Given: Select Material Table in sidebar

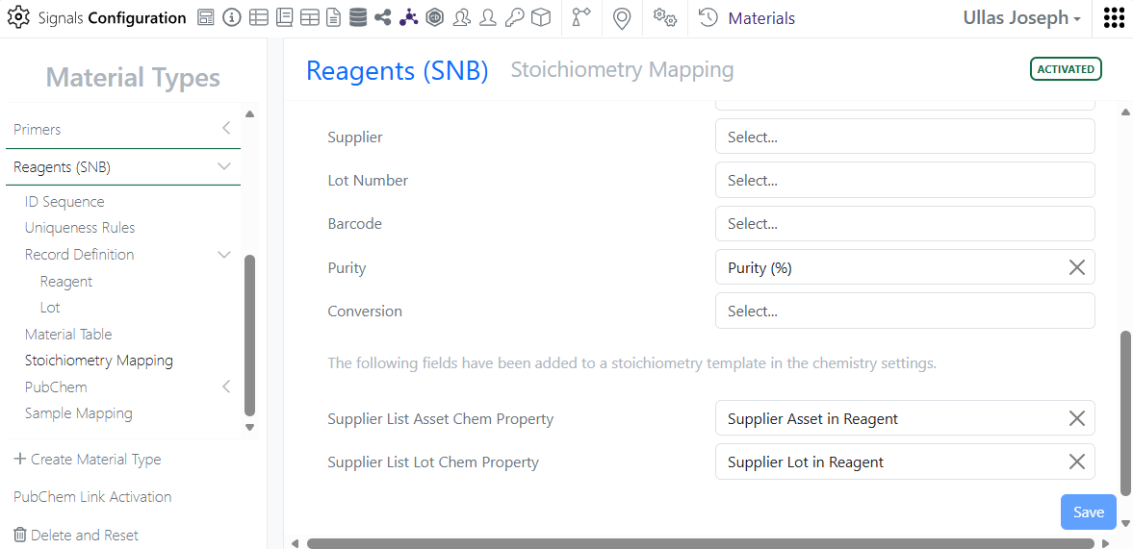Looking at the screenshot, I should [x=68, y=335].
